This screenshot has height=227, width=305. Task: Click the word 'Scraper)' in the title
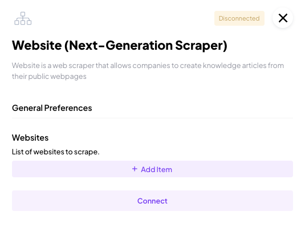(201, 45)
